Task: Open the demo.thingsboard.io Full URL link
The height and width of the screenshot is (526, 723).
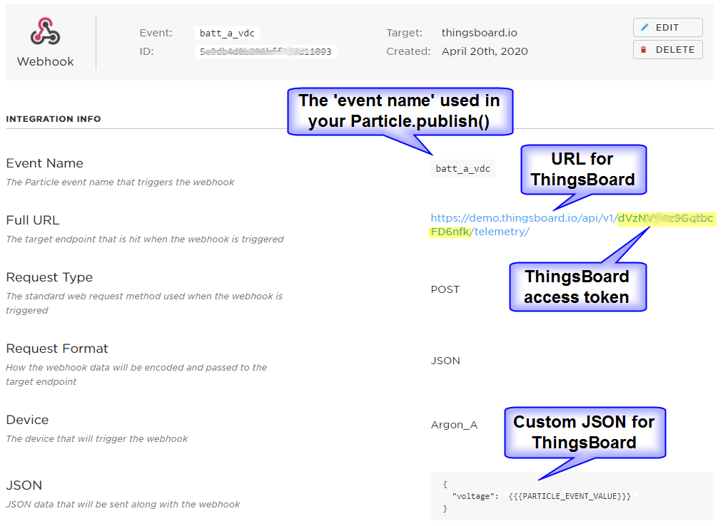Action: [572, 225]
